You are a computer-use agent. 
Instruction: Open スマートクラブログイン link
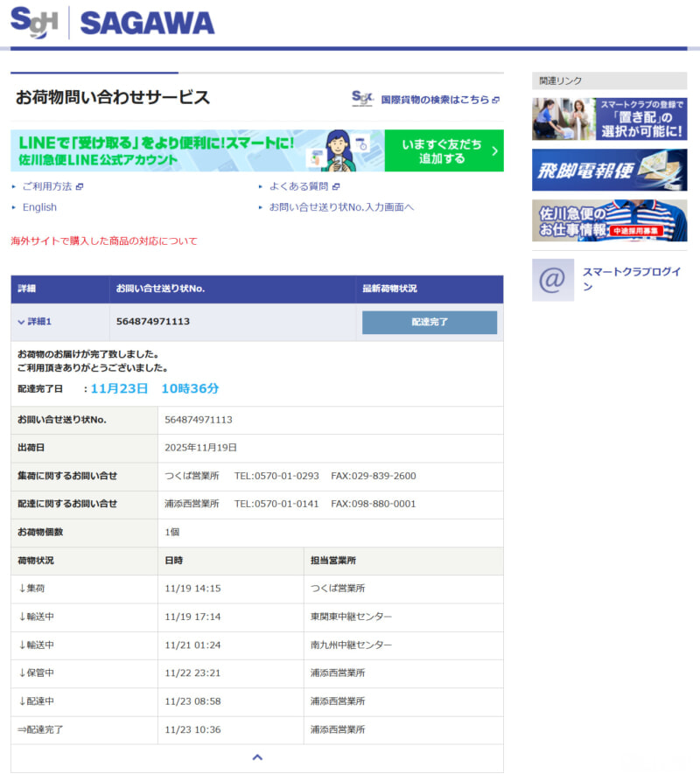point(631,279)
